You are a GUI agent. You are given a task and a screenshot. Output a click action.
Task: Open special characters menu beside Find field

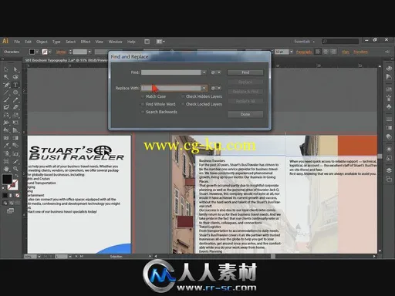pos(215,72)
